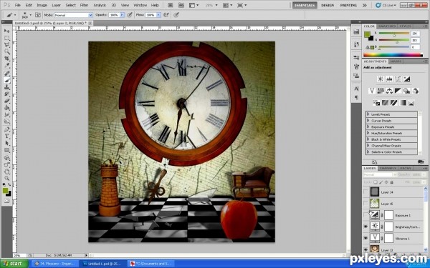
Task: Open brush Mode dropdown in options bar
Action: [x=74, y=15]
